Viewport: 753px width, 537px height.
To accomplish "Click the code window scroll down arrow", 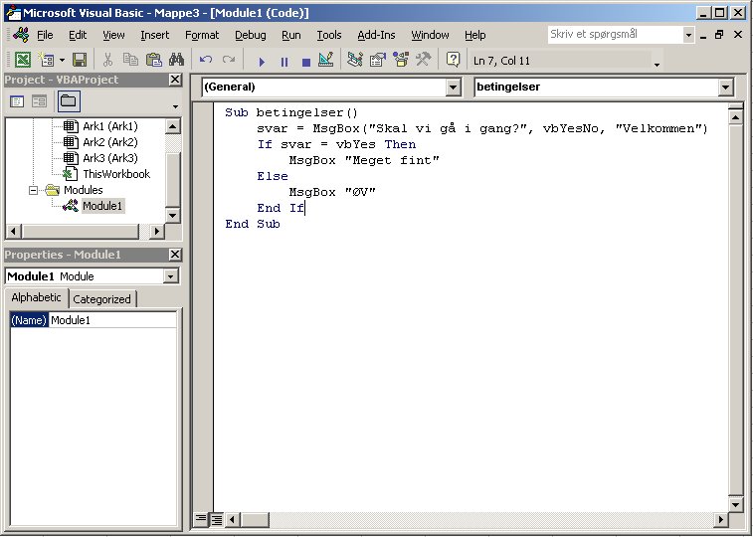I will click(x=735, y=504).
